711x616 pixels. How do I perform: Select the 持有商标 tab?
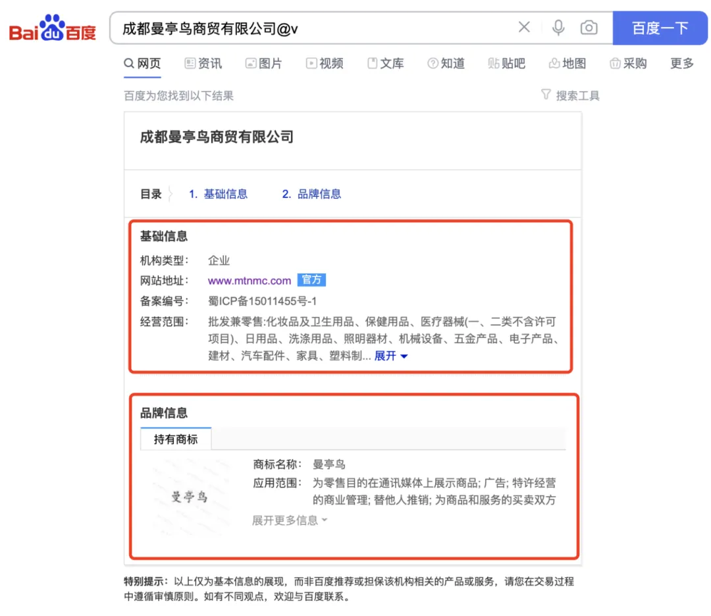pos(176,439)
